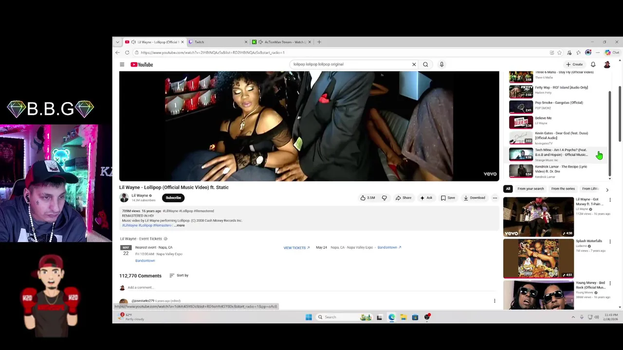This screenshot has width=623, height=350.
Task: Show hidden system tray icons
Action: 573,317
